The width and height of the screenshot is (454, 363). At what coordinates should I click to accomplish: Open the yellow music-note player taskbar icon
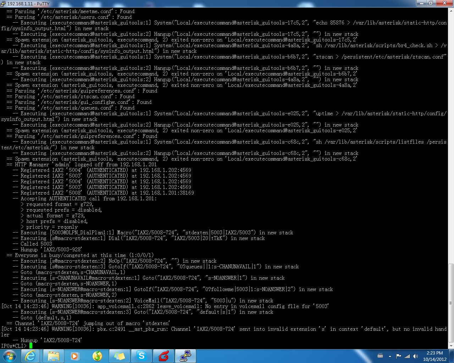click(x=97, y=356)
